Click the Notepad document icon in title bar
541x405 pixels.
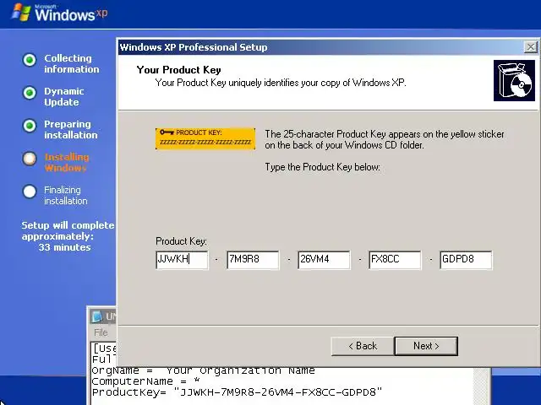pyautogui.click(x=97, y=316)
